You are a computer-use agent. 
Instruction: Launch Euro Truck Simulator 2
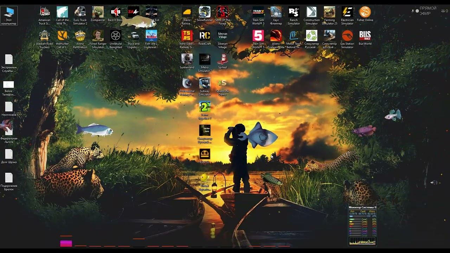(80, 16)
